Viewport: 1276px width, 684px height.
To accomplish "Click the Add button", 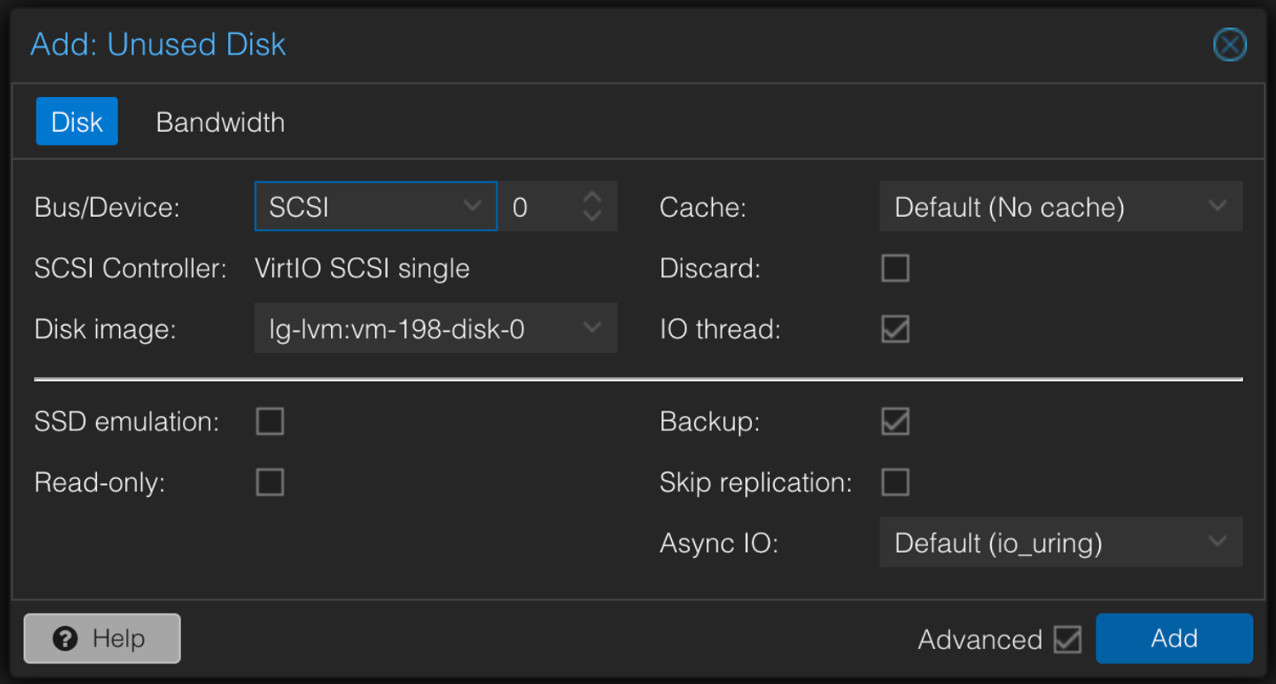I will pos(1174,639).
